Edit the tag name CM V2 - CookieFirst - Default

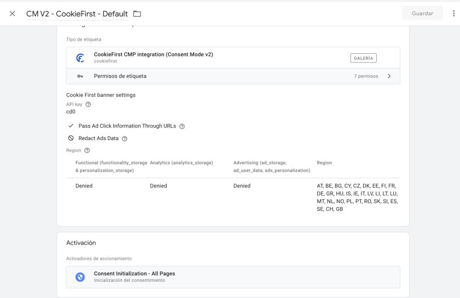(77, 14)
